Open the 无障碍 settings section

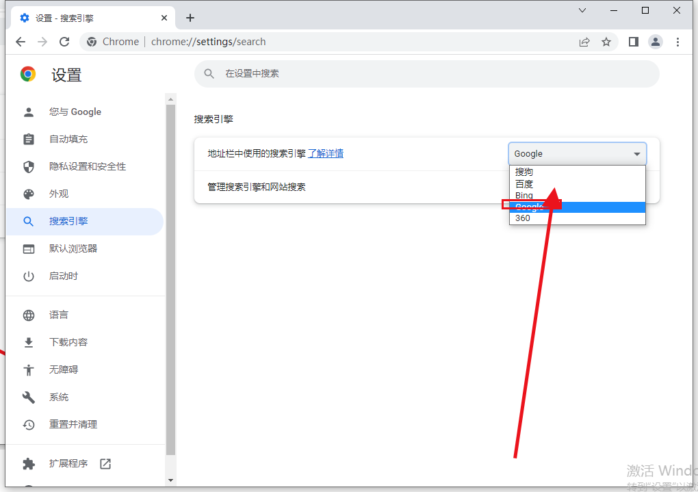85,370
